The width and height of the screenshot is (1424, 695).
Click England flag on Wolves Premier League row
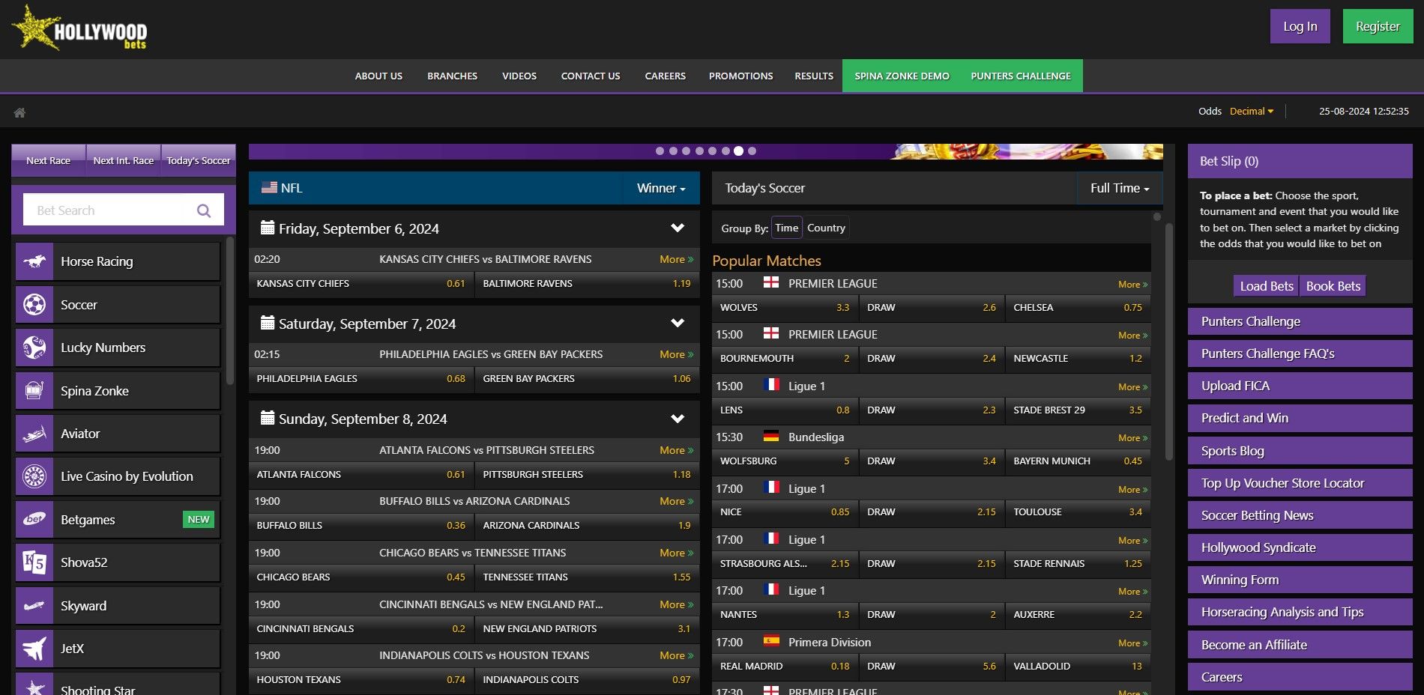pos(771,282)
